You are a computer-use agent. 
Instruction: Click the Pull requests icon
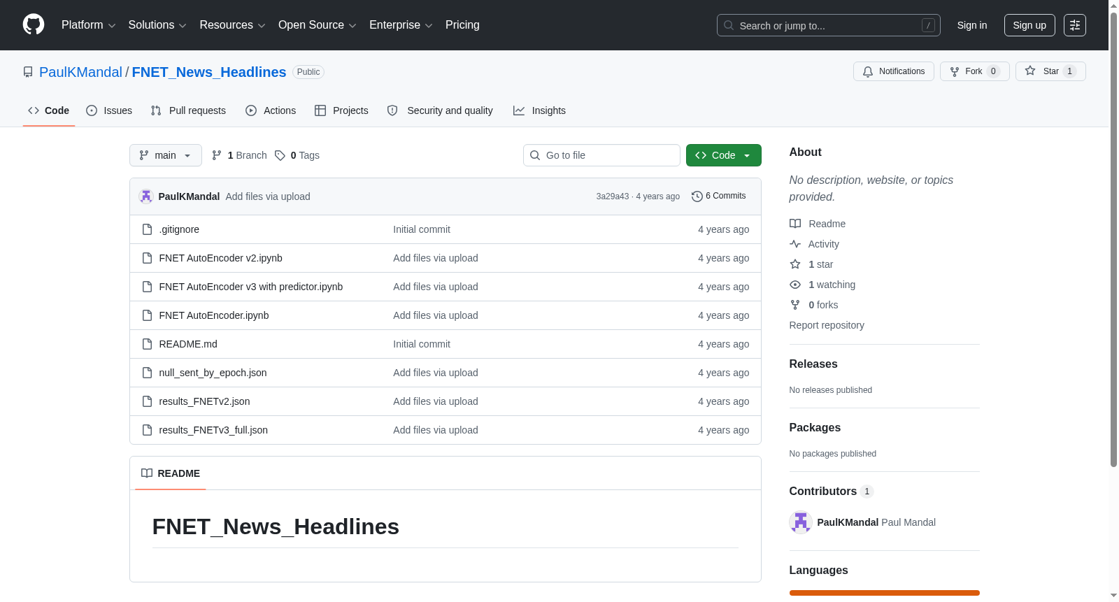[156, 110]
